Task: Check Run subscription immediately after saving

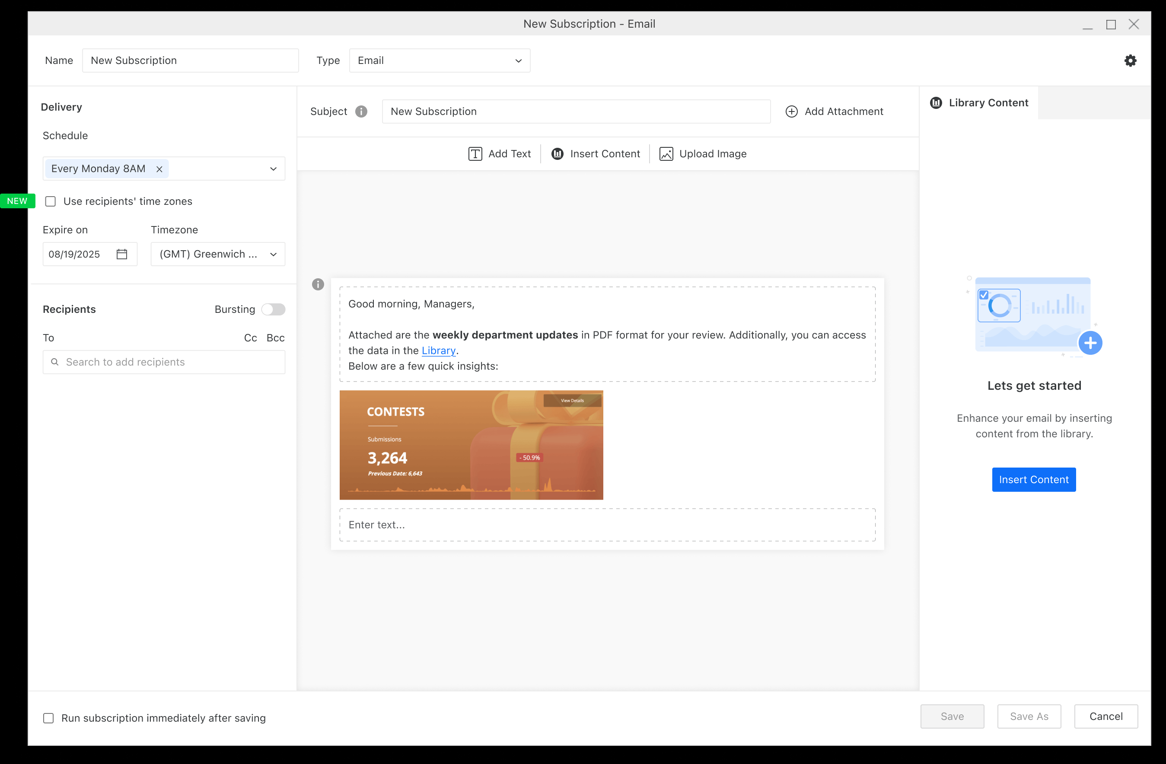Action: click(48, 718)
